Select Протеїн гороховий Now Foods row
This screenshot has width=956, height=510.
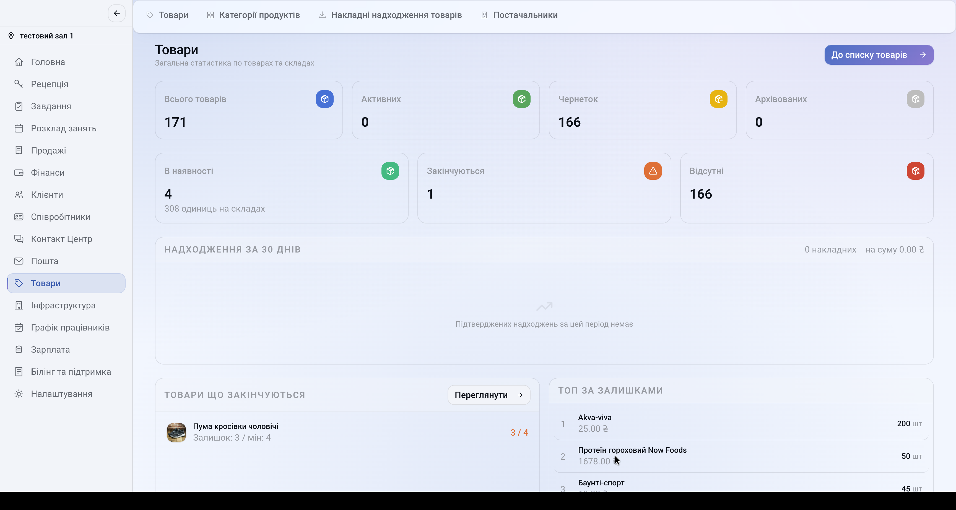741,456
